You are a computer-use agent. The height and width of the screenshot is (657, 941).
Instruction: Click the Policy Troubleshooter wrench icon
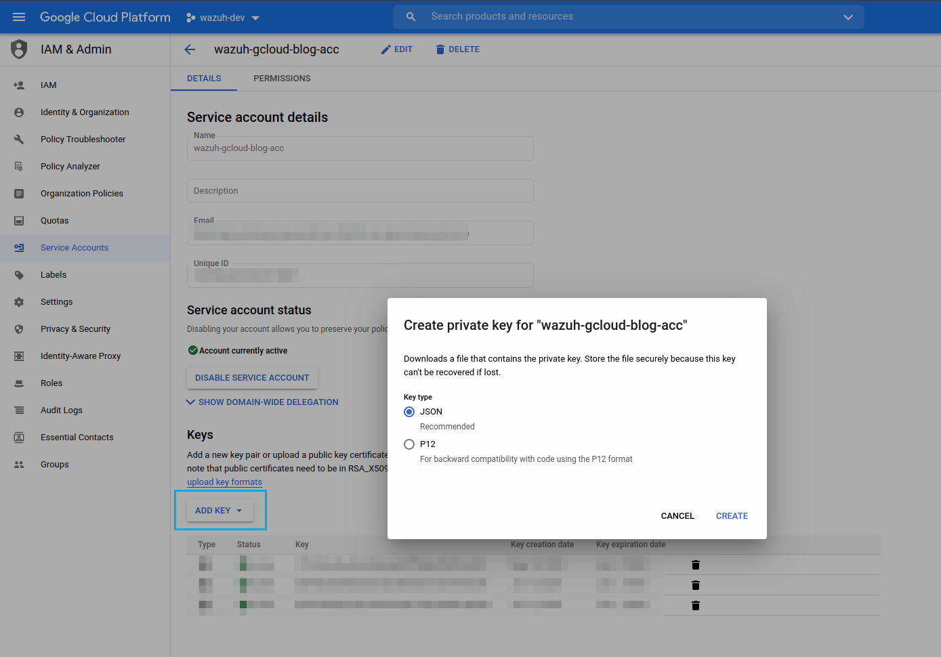(x=19, y=140)
